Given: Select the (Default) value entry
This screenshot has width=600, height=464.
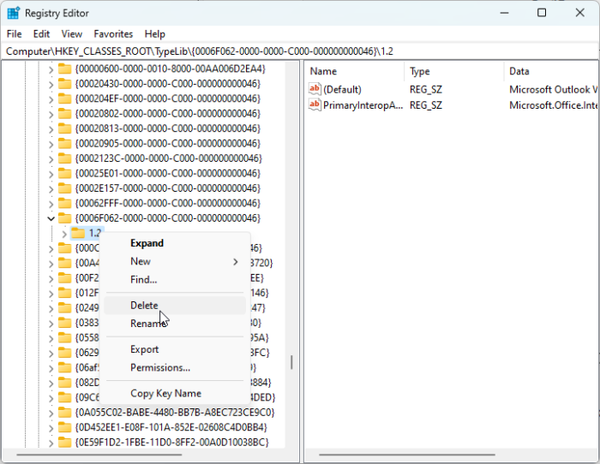Looking at the screenshot, I should coord(342,89).
